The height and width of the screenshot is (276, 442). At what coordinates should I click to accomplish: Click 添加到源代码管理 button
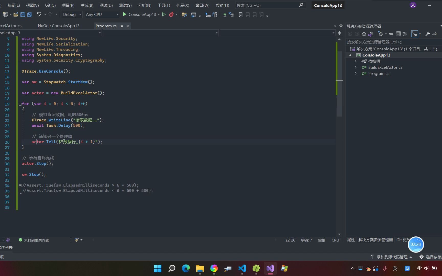392,257
